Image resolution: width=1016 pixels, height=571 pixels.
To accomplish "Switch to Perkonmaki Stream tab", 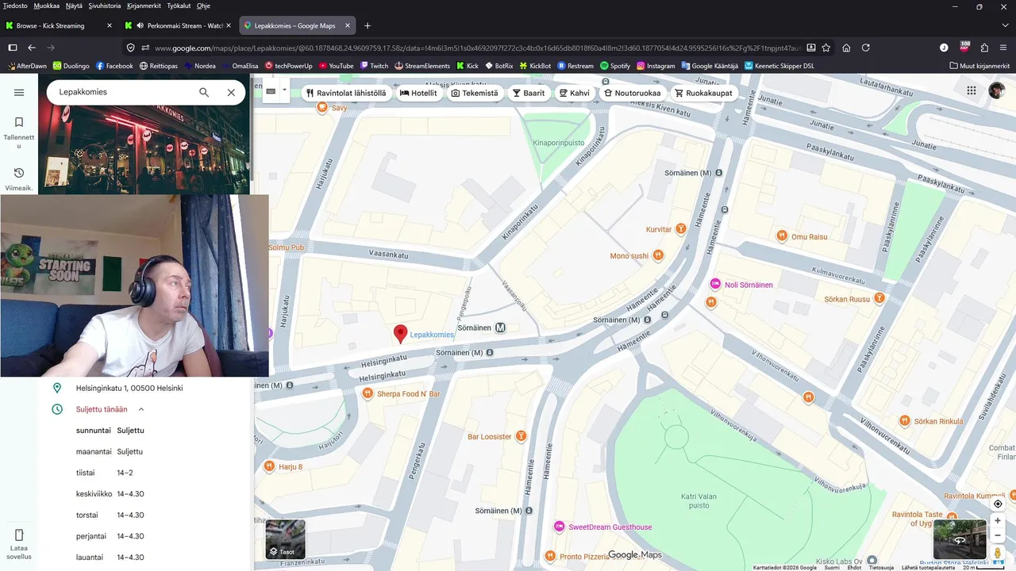I will tap(177, 25).
